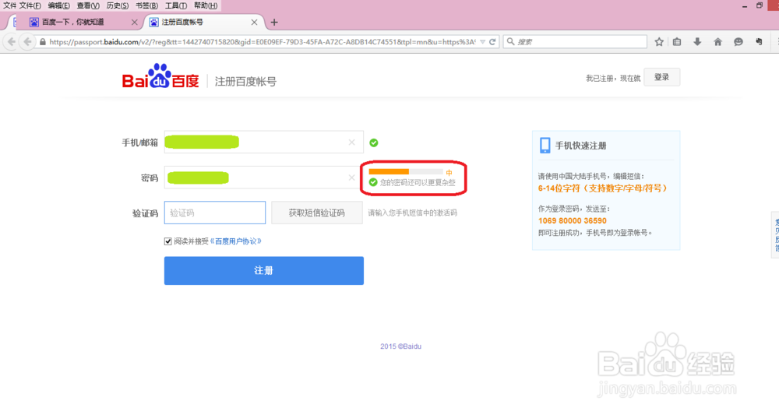The height and width of the screenshot is (415, 779).
Task: Click the search magnifier icon
Action: [x=510, y=42]
